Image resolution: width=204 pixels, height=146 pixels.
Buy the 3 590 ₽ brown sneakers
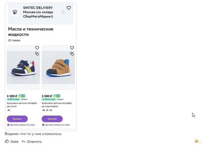pos(52,119)
